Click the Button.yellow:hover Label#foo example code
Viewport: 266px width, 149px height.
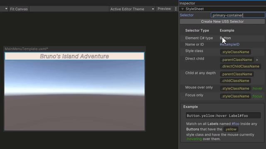223,116
